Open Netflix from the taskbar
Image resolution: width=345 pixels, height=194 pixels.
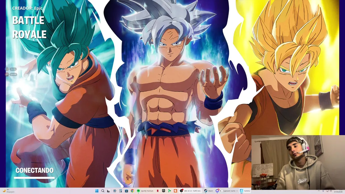coord(158,191)
